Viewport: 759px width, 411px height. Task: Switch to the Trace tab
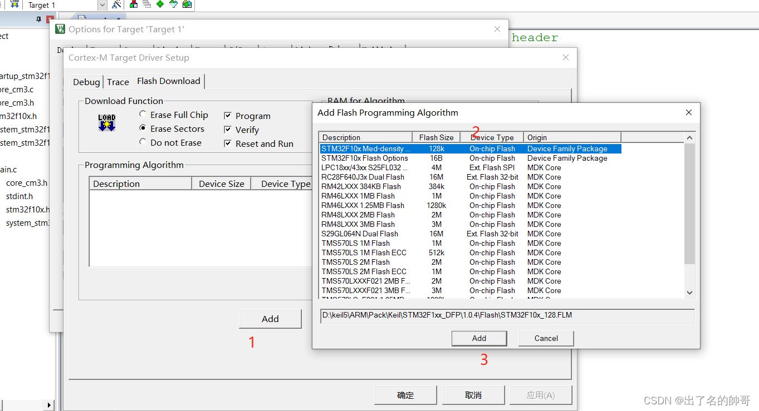coord(118,81)
